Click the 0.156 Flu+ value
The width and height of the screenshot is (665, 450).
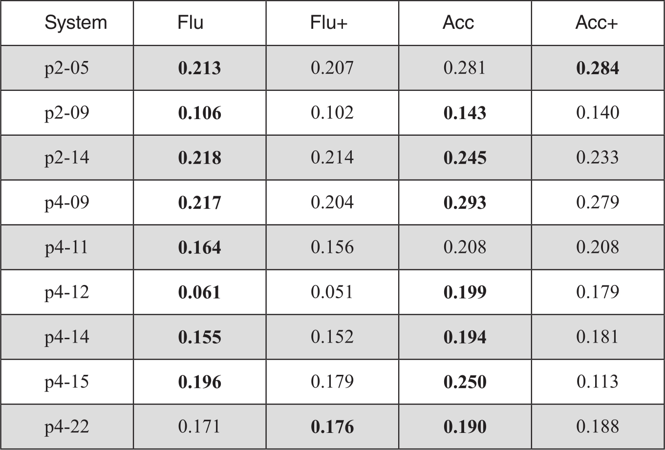332,247
